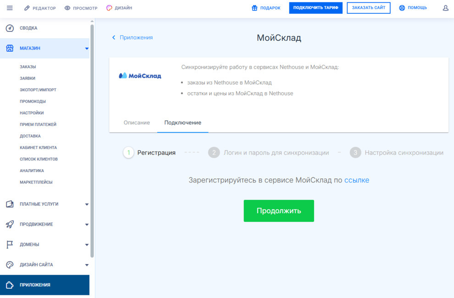Image resolution: width=454 pixels, height=298 pixels.
Task: Click step 3 circle Настройка синхронизации
Action: tap(355, 153)
